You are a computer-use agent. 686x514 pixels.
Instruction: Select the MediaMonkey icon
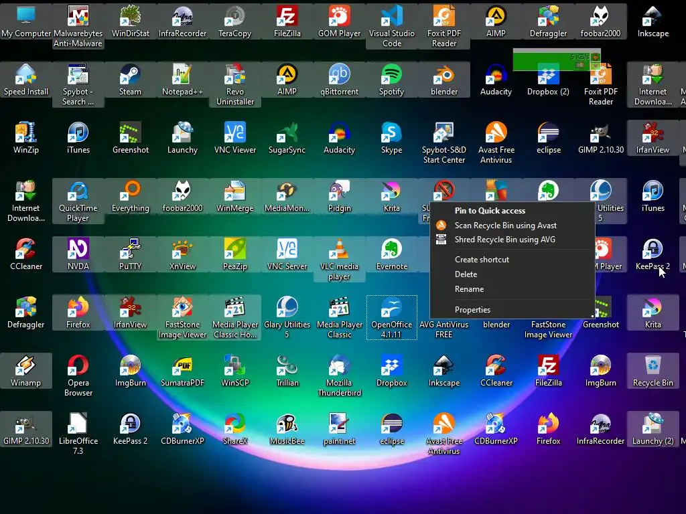(x=287, y=196)
